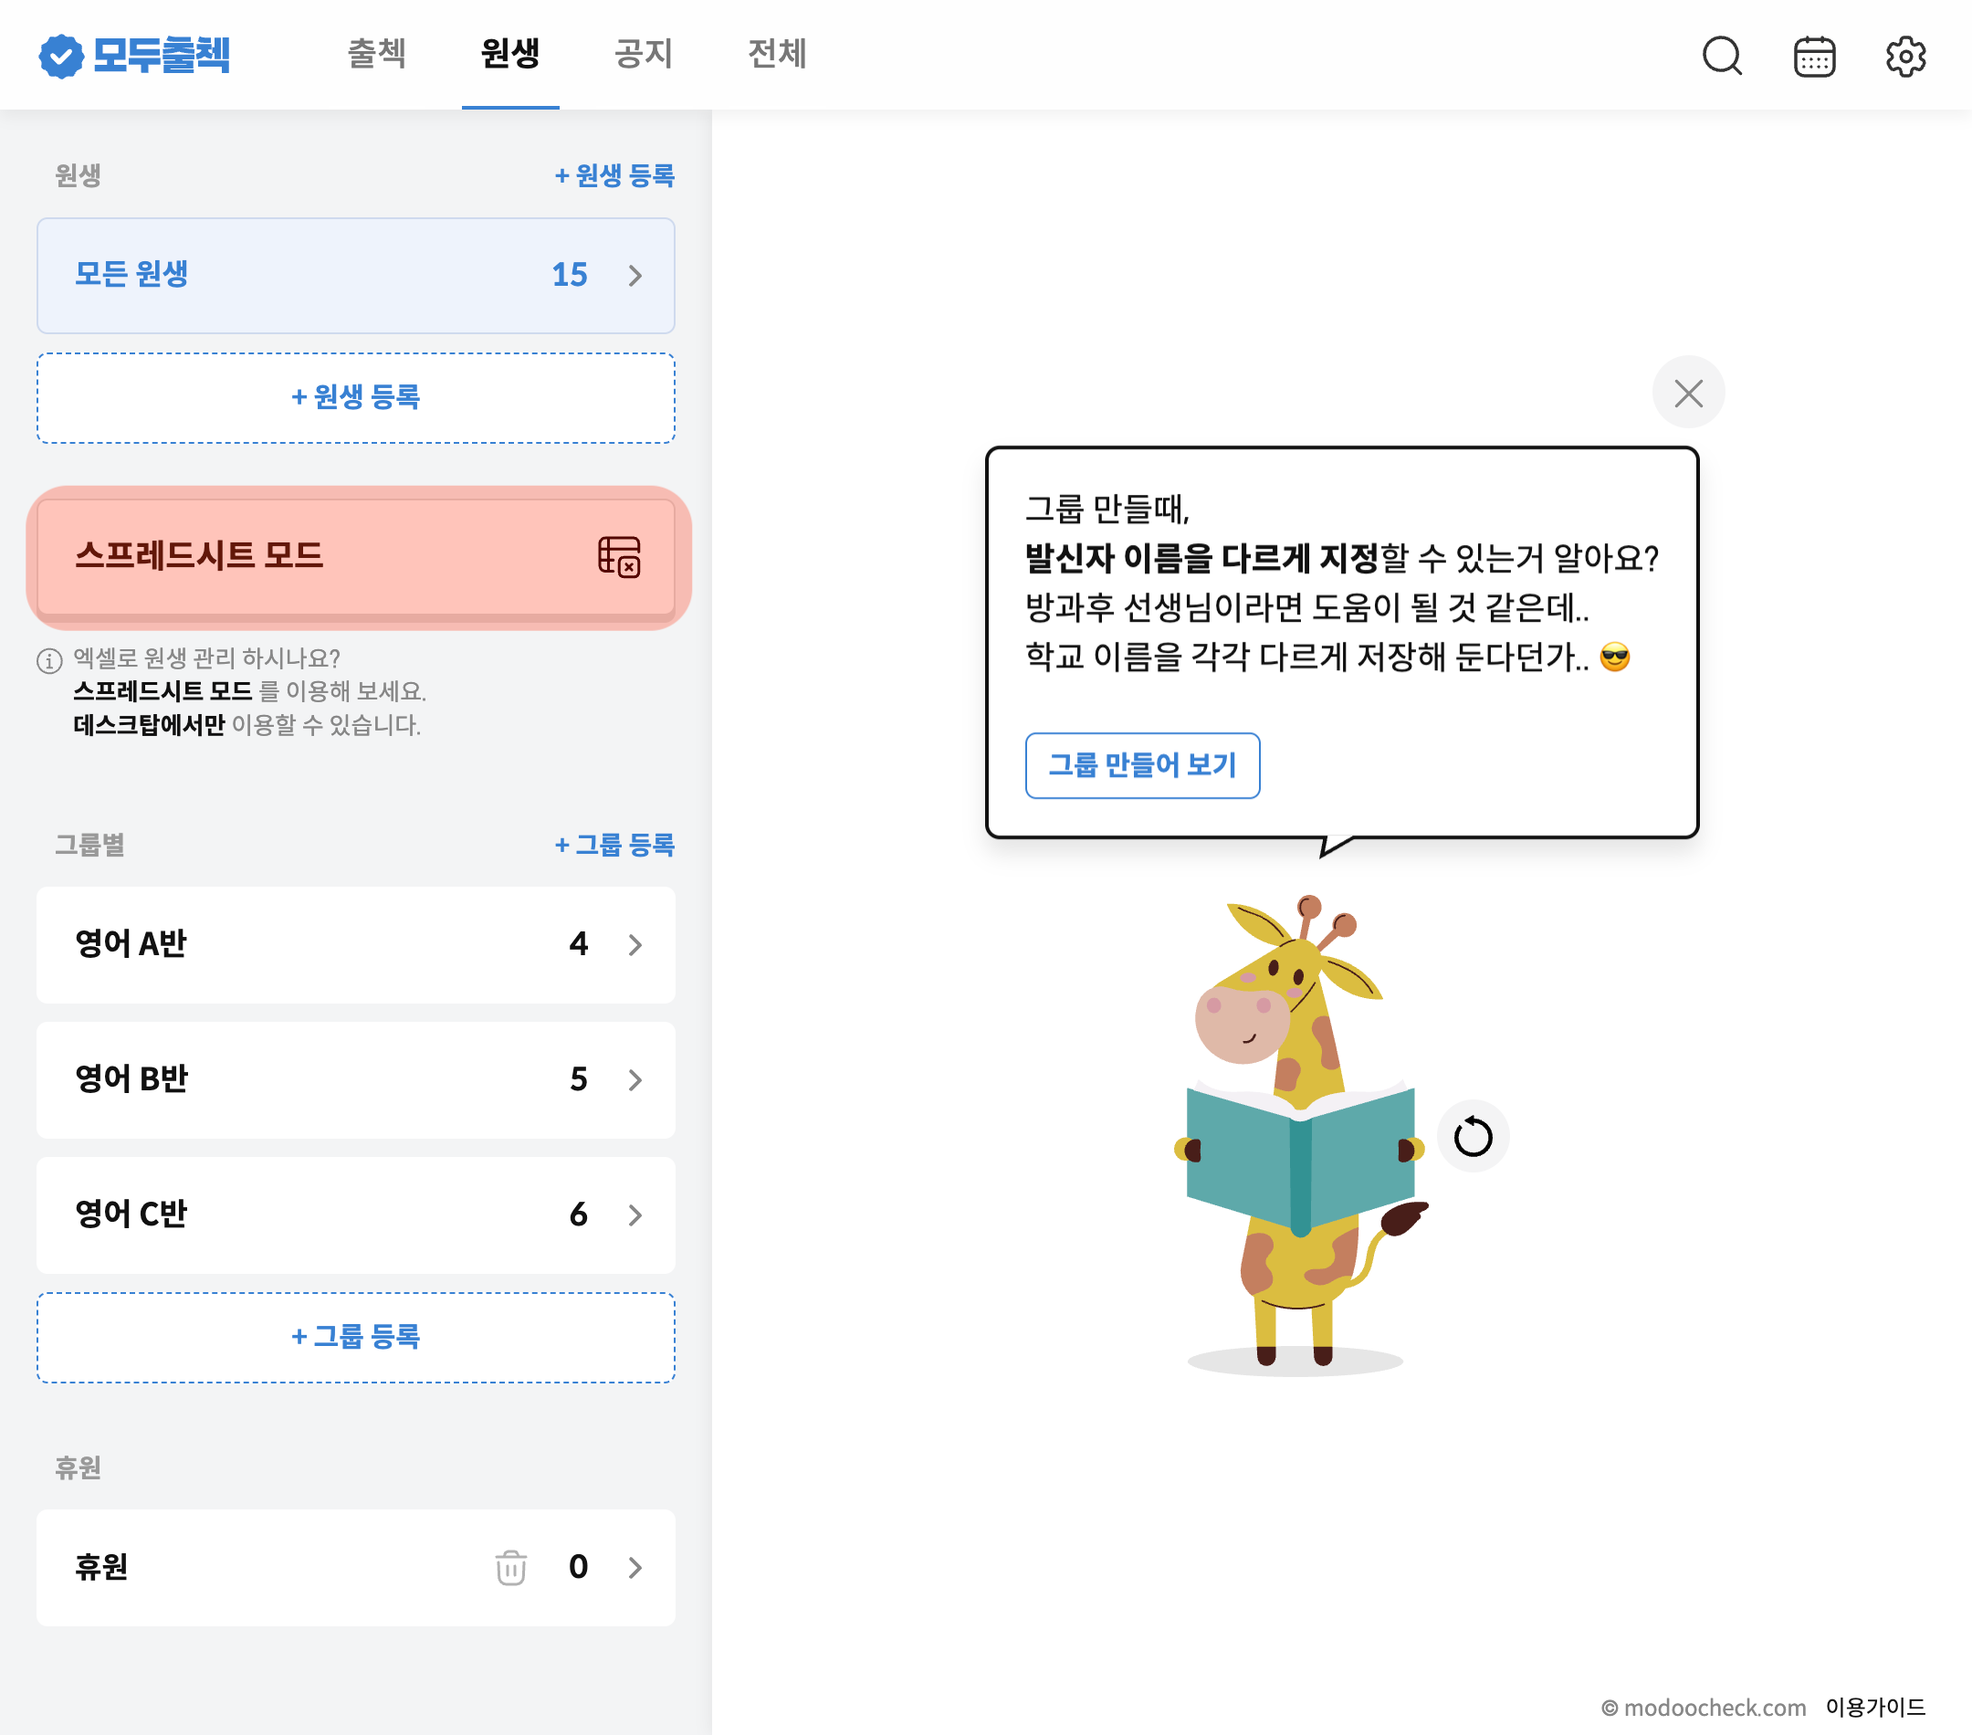Click the refresh tip icon beside giraffe
The width and height of the screenshot is (1972, 1735).
[1473, 1136]
